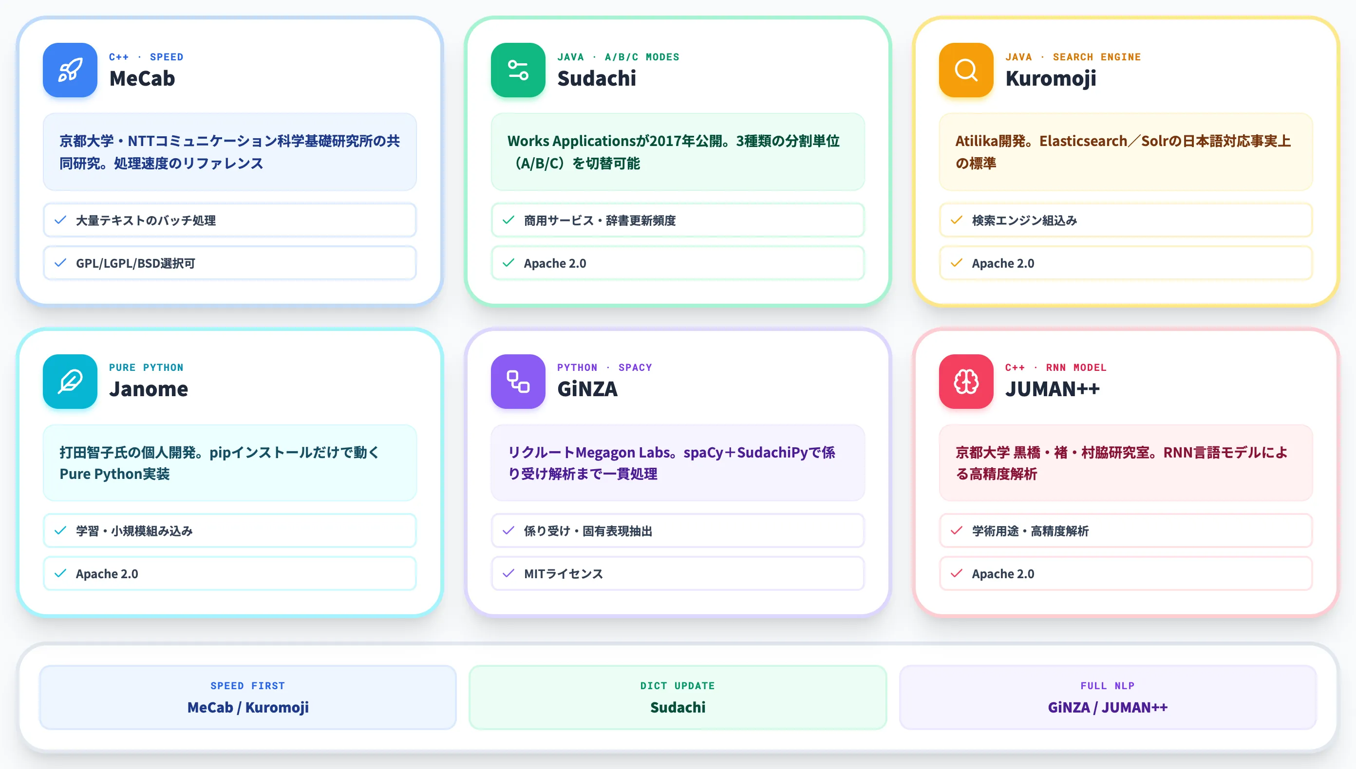Click the description starting 打田智子氏の個人開発
Screen dimensions: 1356x769
(x=219, y=463)
